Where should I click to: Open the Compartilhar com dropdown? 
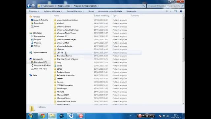(x=75, y=11)
